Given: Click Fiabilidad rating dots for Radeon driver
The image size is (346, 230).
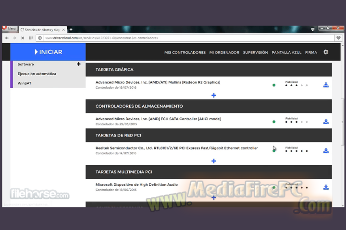Looking at the screenshot, I should (x=297, y=85).
